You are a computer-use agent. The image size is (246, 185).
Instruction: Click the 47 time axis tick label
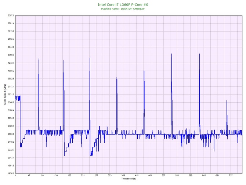(29, 175)
